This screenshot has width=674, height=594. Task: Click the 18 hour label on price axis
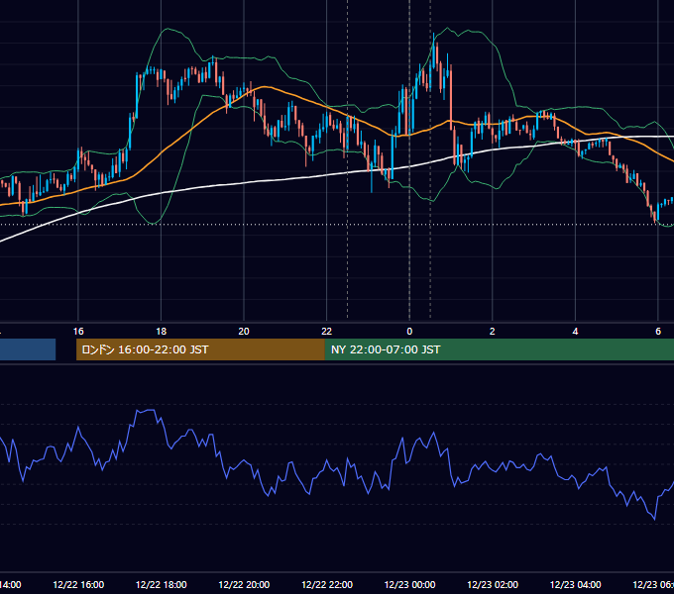tap(162, 332)
